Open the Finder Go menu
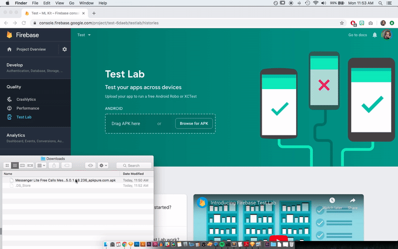 [72, 3]
